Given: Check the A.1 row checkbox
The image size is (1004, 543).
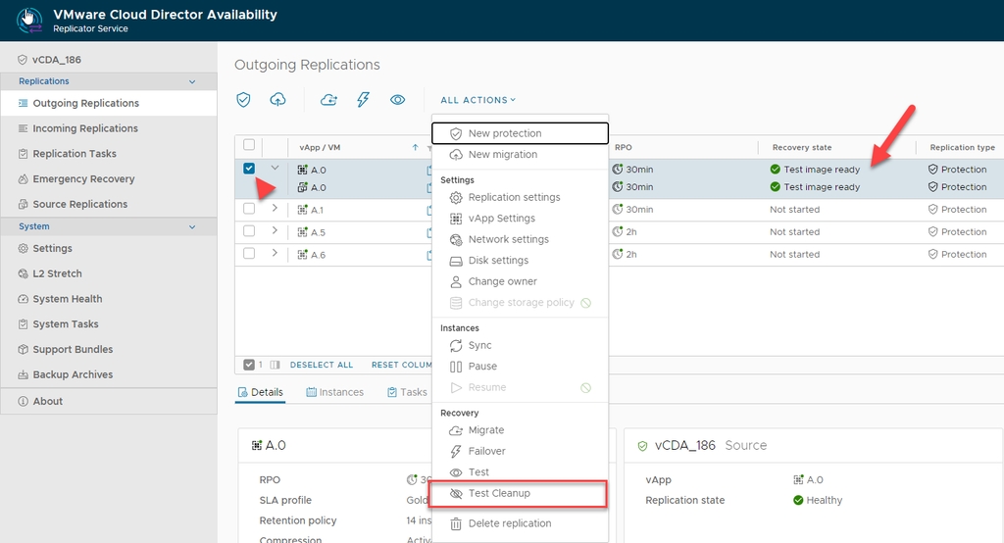Looking at the screenshot, I should click(x=249, y=209).
